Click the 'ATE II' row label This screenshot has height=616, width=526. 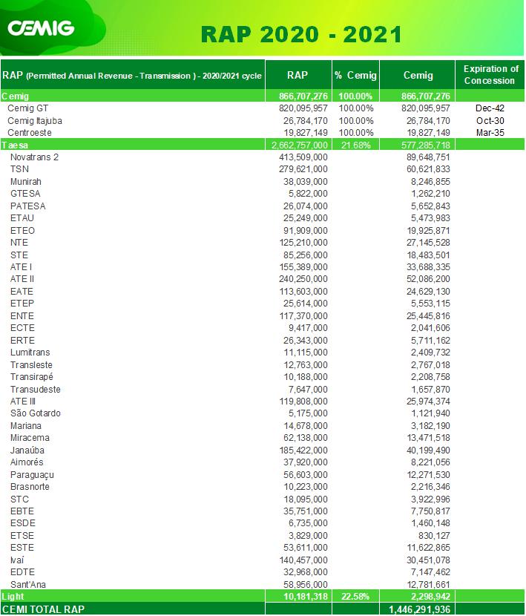(22, 278)
